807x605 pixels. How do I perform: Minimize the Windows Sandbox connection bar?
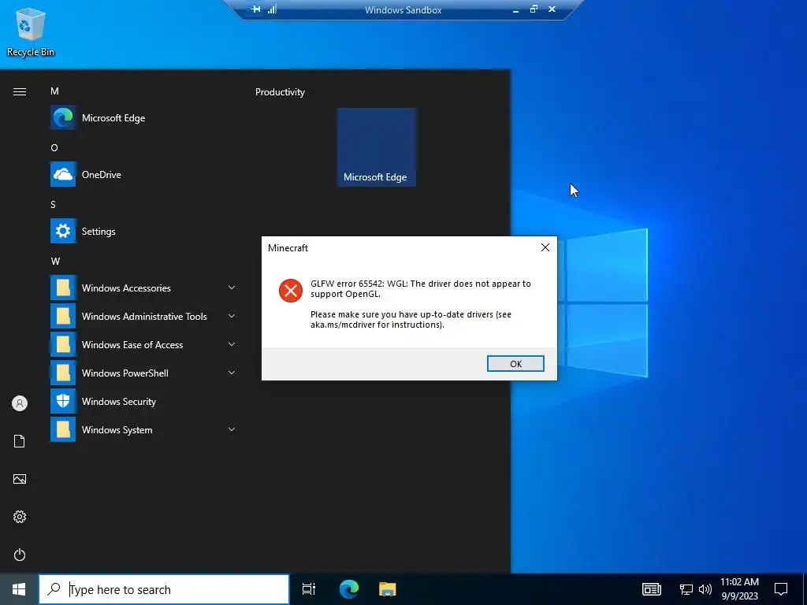click(515, 9)
